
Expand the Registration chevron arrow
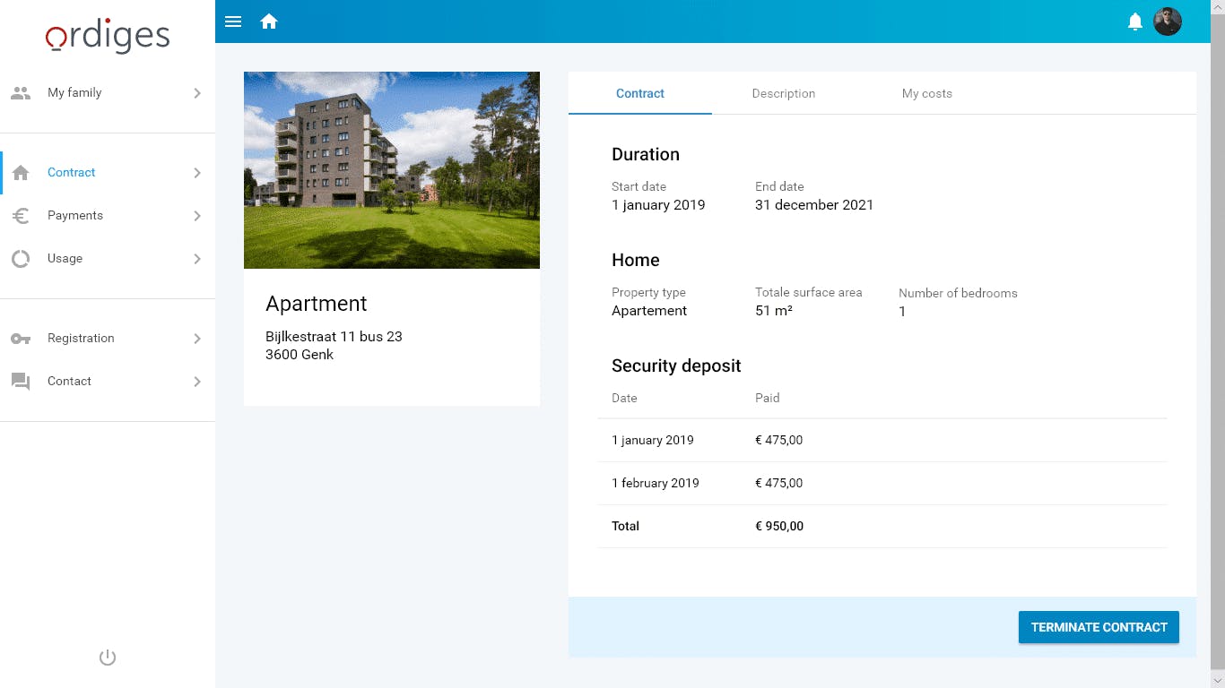click(197, 339)
